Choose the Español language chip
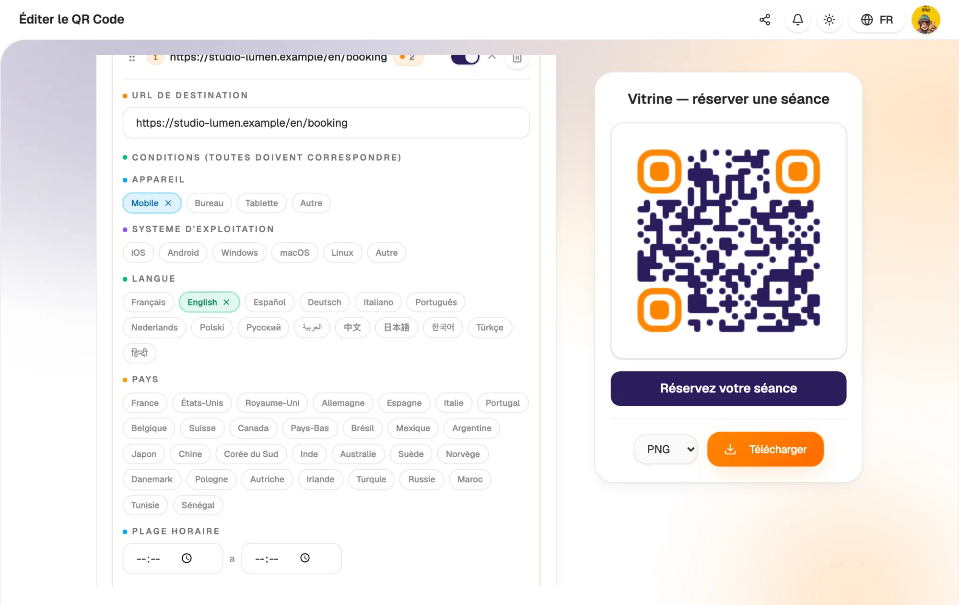Viewport: 959px width, 605px height. point(269,302)
